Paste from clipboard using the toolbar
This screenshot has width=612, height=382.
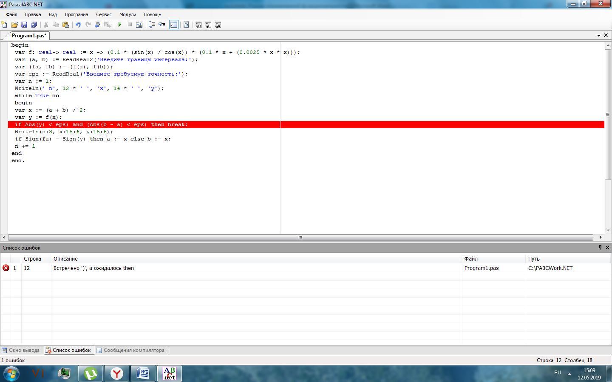click(x=66, y=25)
